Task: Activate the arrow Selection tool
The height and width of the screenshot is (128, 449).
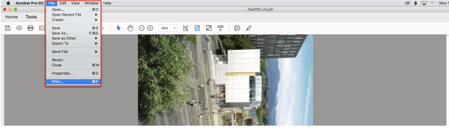Action: point(119,28)
